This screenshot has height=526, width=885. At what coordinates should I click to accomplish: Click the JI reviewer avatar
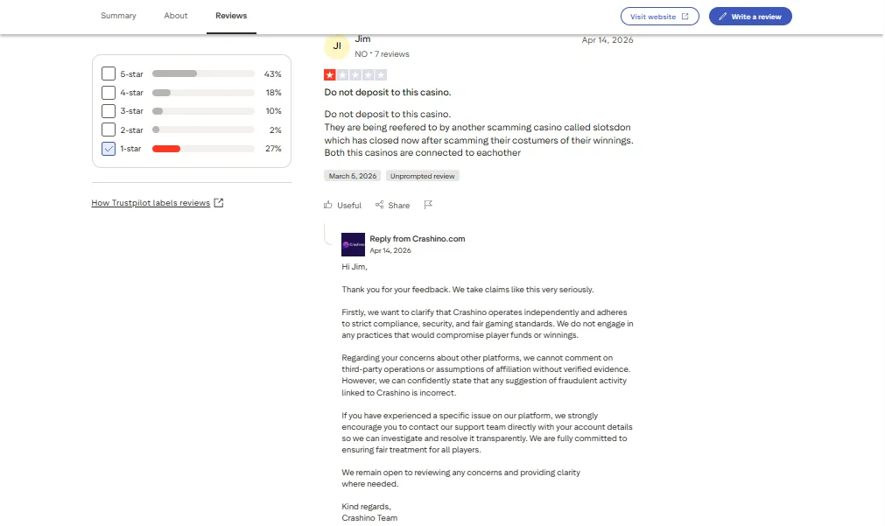coord(337,46)
